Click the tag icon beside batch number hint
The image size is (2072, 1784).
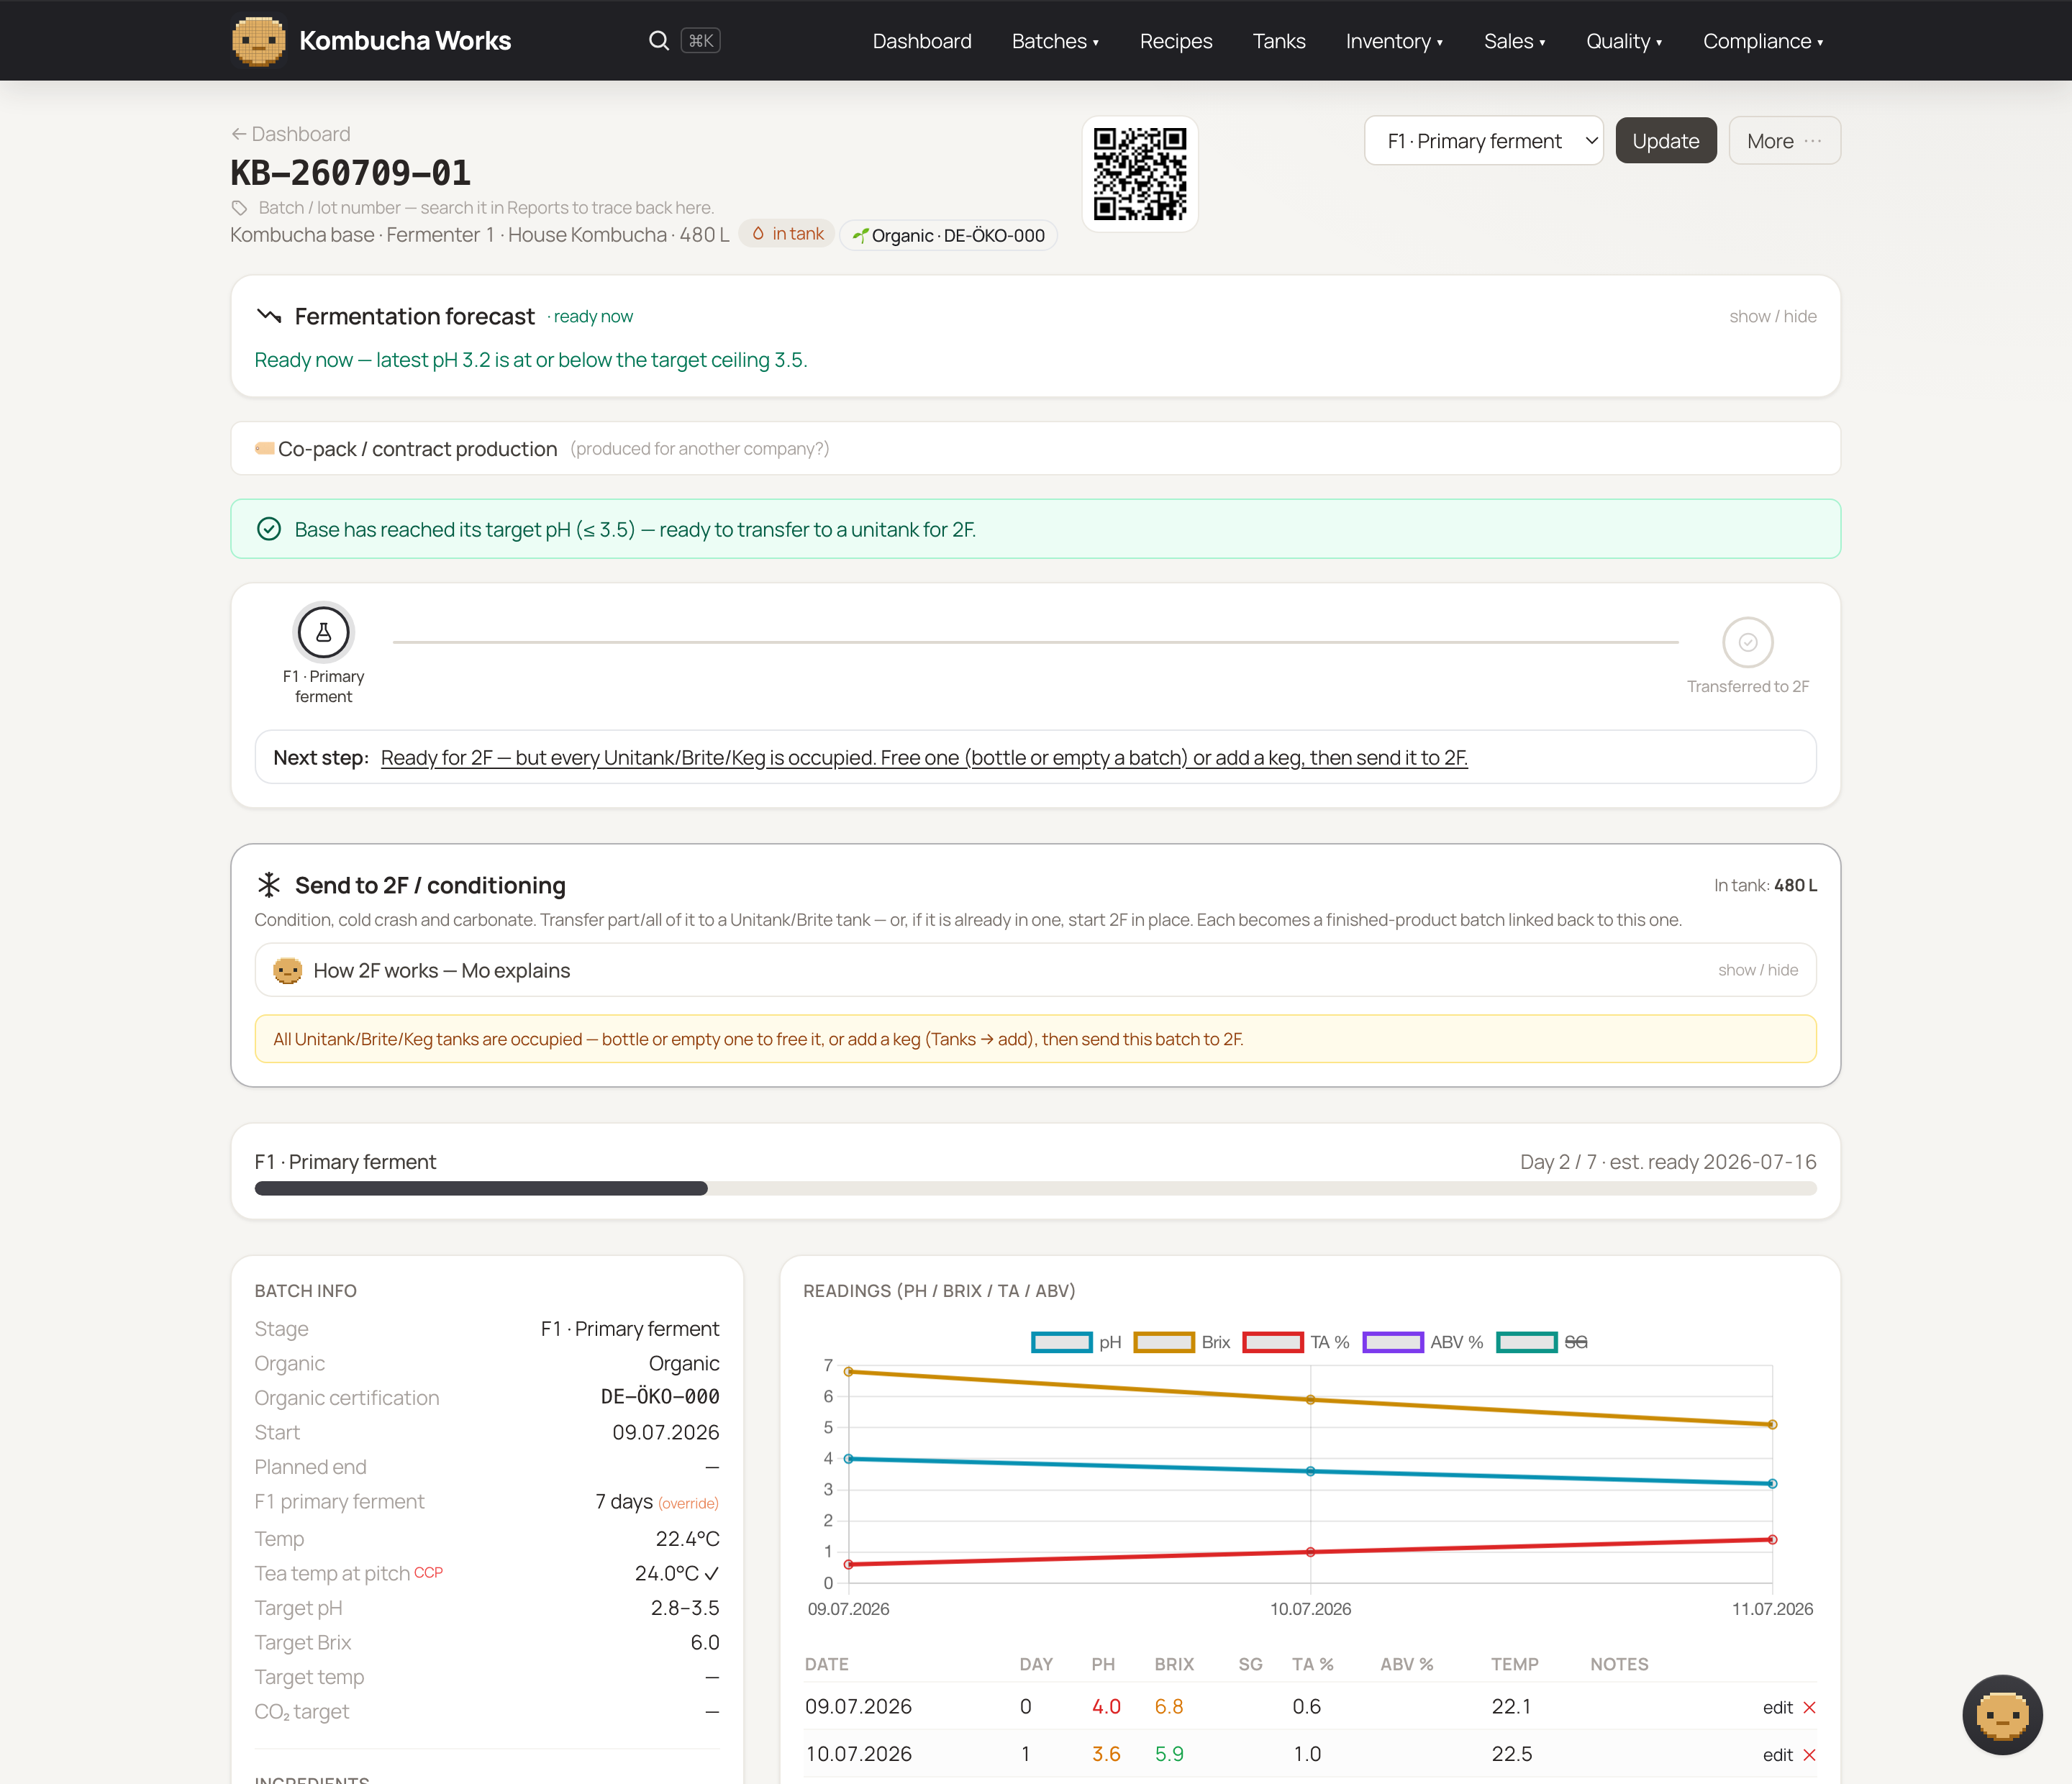[239, 208]
